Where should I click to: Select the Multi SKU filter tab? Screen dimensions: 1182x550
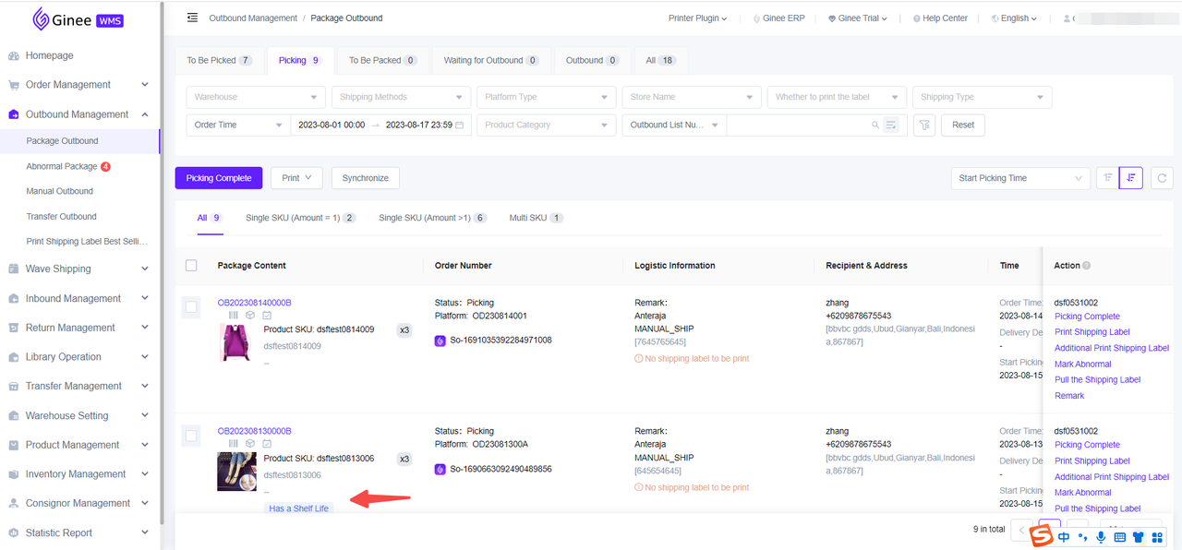(x=537, y=218)
